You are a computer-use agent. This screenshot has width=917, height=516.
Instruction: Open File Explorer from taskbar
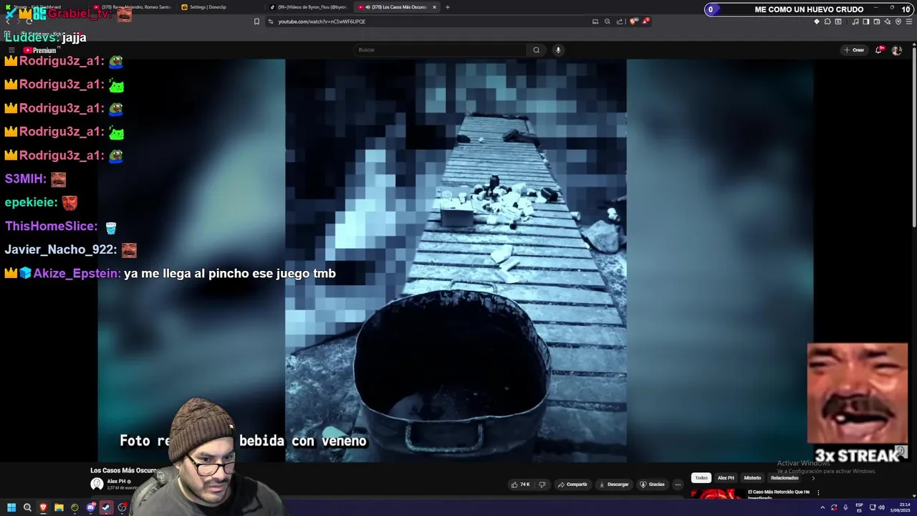coord(59,507)
